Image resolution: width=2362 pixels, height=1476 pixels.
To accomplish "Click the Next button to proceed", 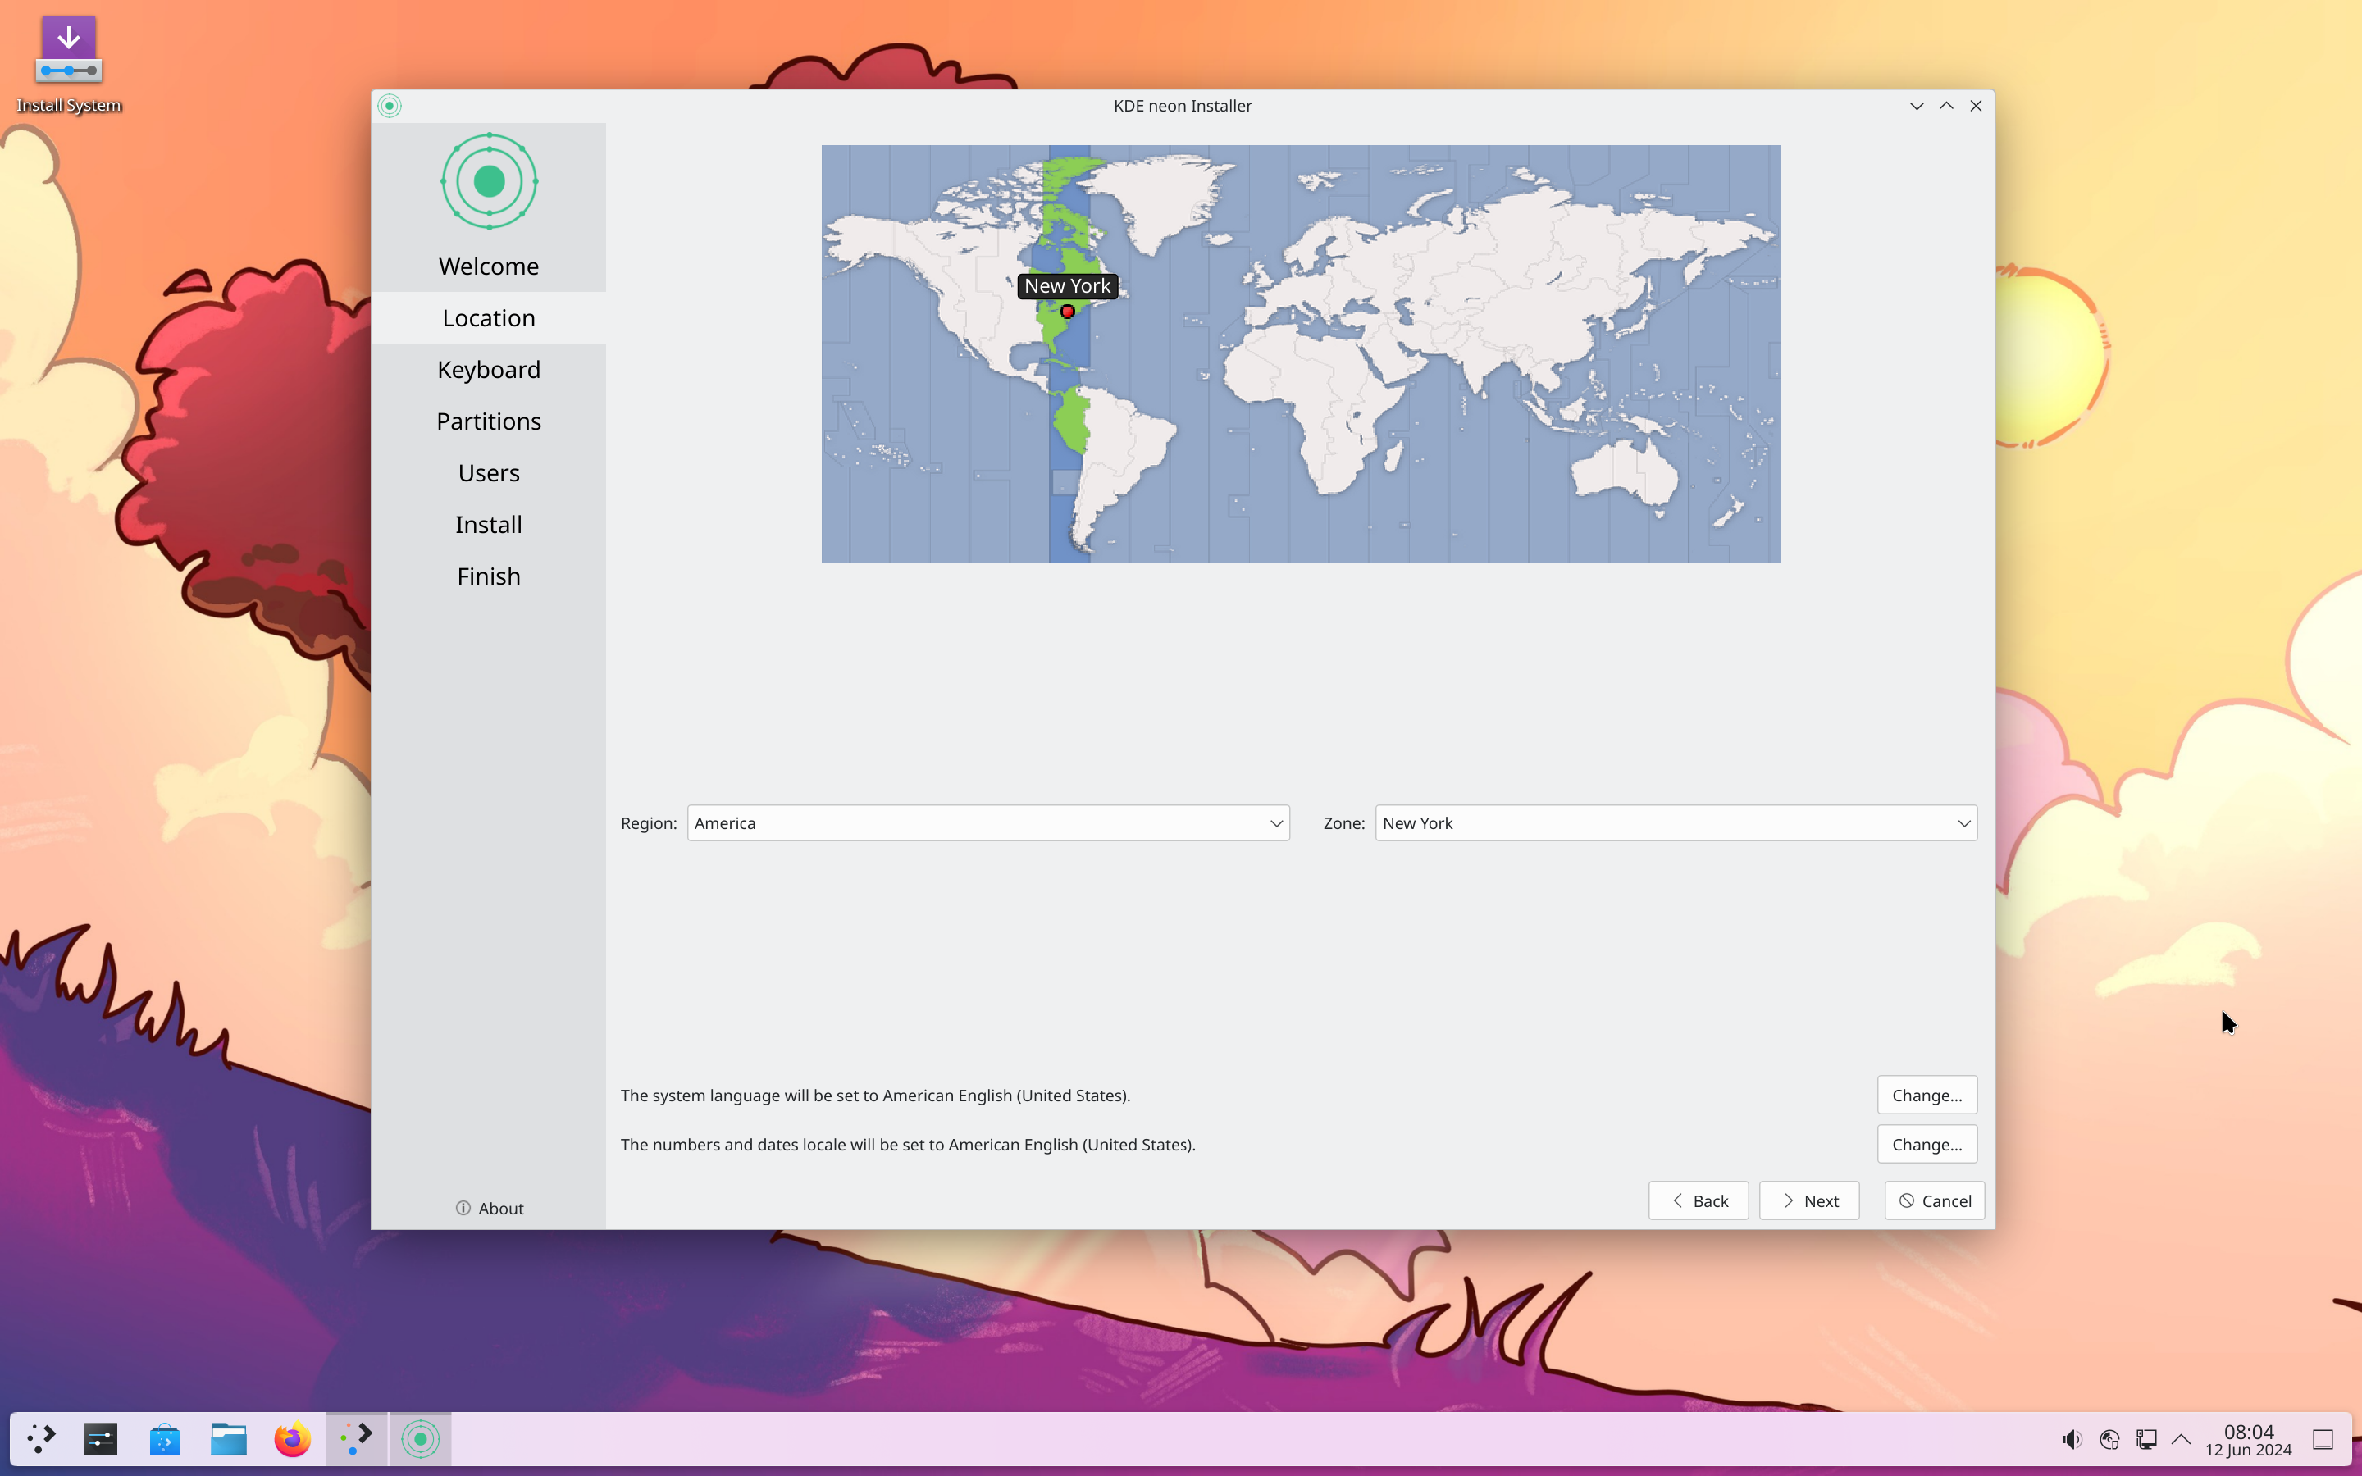I will point(1809,1200).
